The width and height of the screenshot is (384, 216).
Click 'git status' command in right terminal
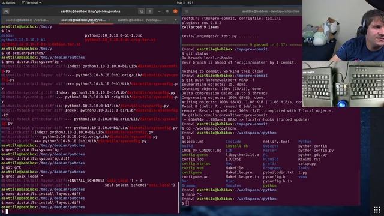[x=197, y=53]
